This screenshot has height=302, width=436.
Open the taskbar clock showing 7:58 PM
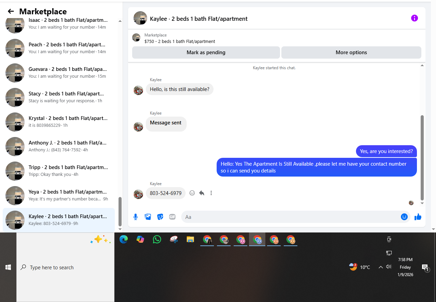pos(405,267)
